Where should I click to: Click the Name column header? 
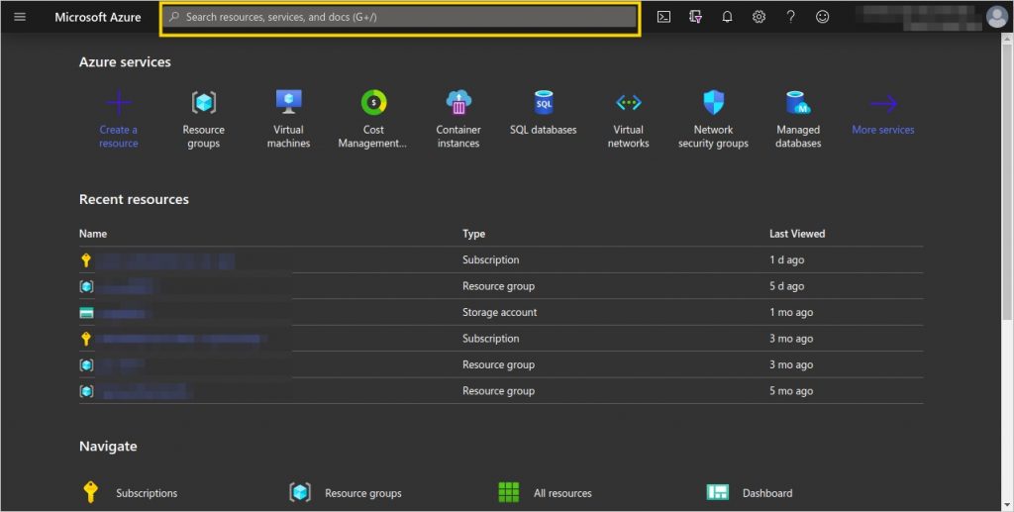pyautogui.click(x=93, y=234)
